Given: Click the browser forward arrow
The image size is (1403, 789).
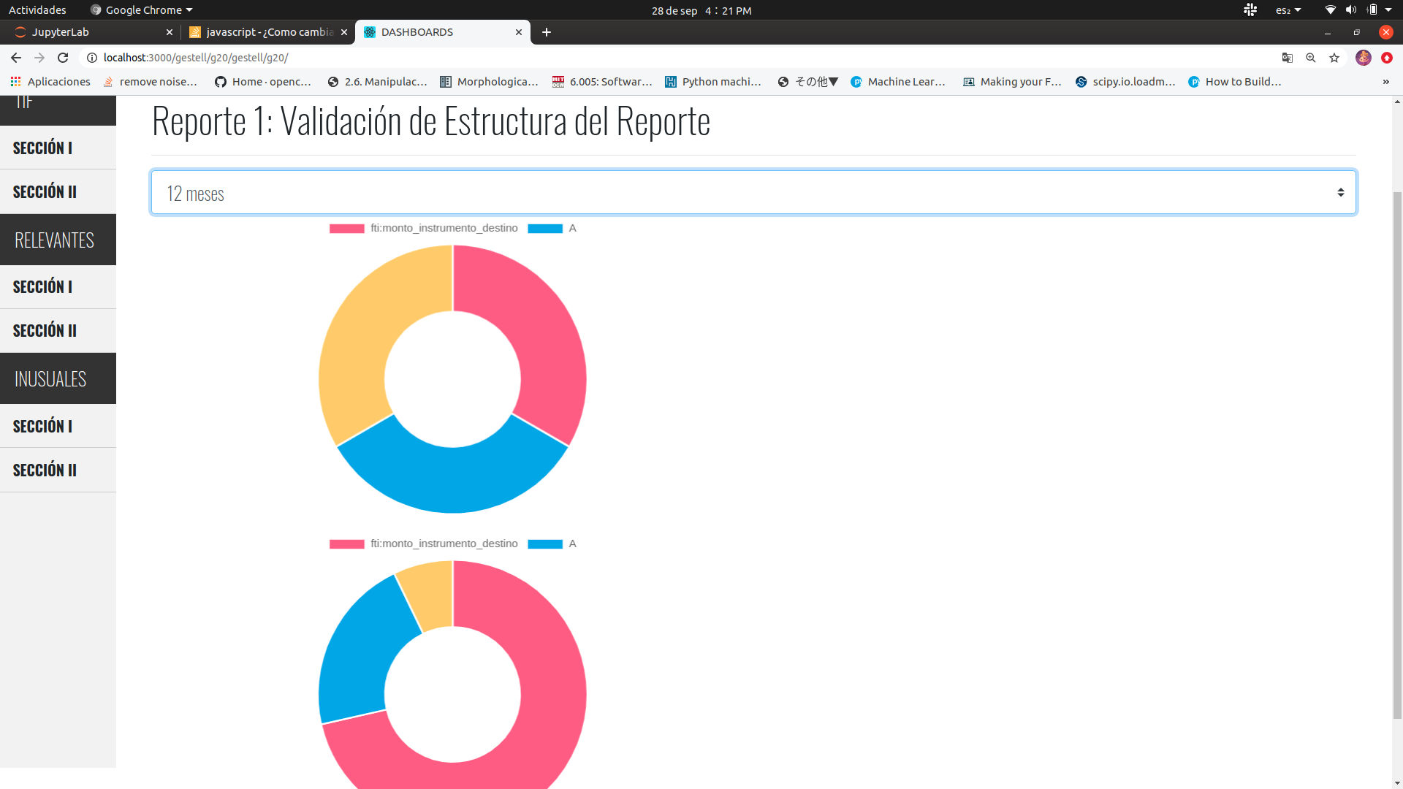Looking at the screenshot, I should click(39, 58).
